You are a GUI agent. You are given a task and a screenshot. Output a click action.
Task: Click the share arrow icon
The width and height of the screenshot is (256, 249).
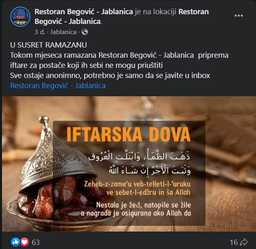click(x=244, y=242)
